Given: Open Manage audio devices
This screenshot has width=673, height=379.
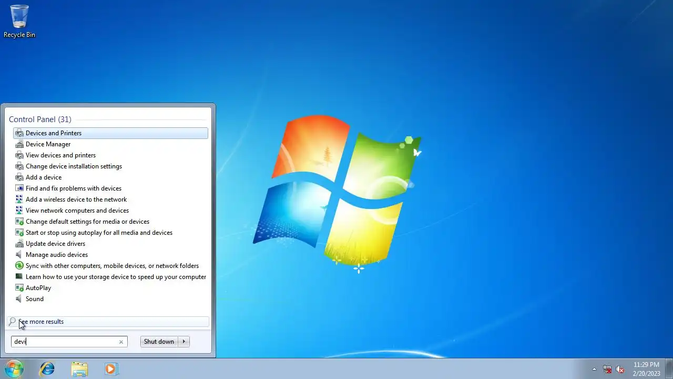Looking at the screenshot, I should point(110,255).
